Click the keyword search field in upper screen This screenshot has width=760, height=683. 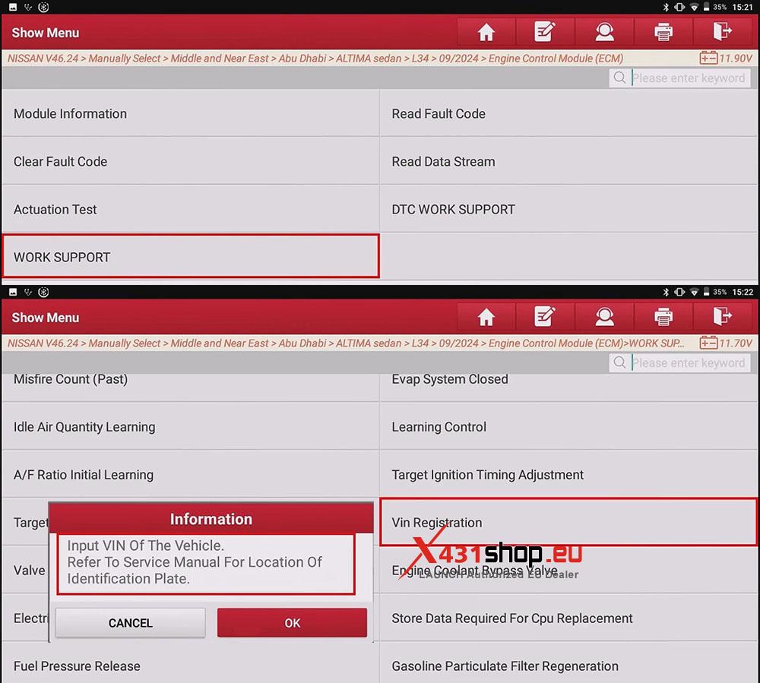[x=679, y=78]
